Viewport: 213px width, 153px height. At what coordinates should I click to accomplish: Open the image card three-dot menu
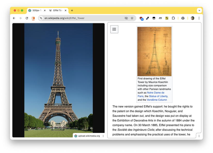coord(103,136)
